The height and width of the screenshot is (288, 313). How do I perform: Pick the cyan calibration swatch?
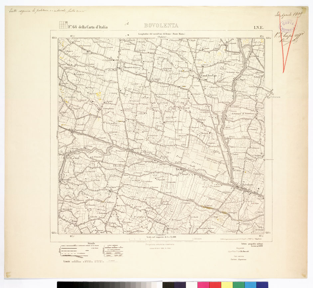(x=250, y=285)
